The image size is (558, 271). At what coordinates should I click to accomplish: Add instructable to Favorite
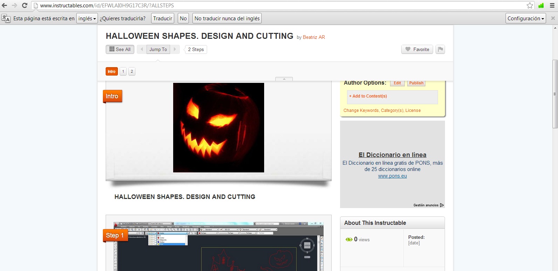(417, 49)
